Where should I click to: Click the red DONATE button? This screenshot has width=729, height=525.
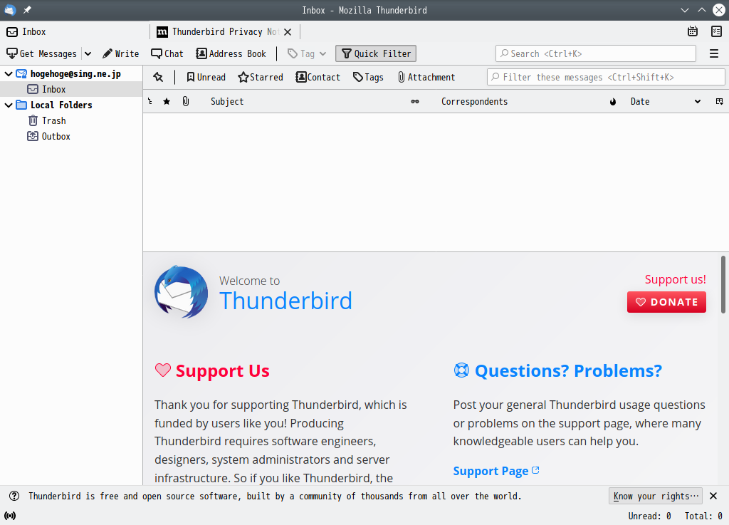pyautogui.click(x=666, y=302)
